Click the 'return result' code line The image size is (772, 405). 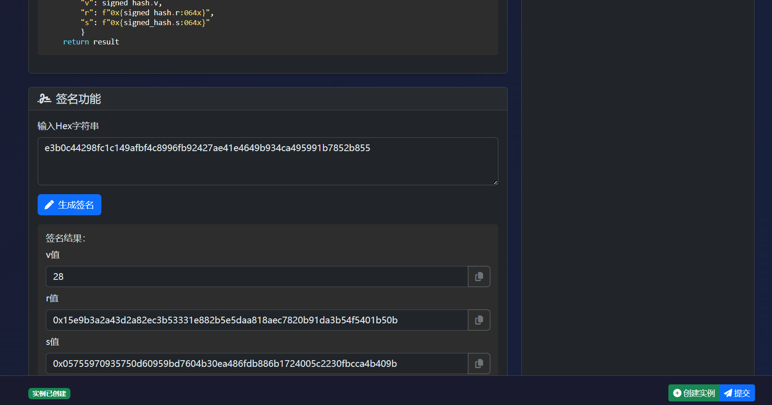click(91, 42)
